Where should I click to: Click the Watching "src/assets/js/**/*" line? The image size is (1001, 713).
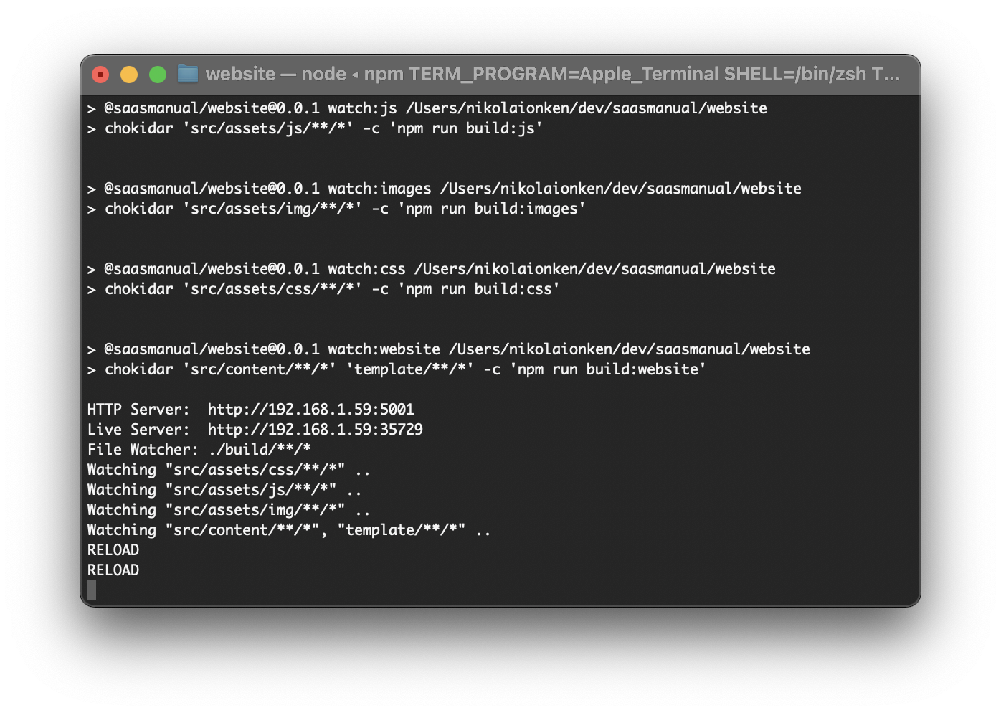pyautogui.click(x=225, y=490)
